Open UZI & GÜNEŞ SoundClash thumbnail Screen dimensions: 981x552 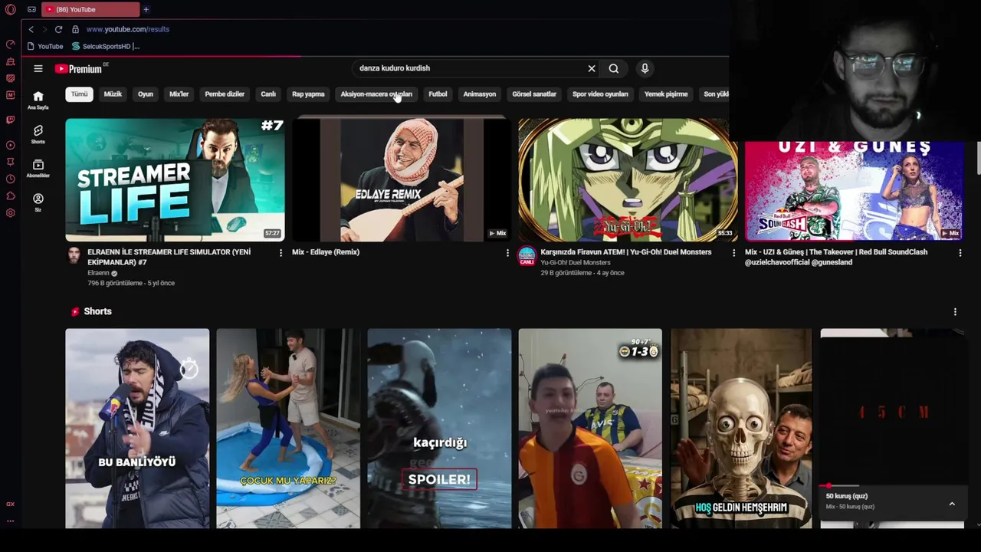tap(855, 190)
